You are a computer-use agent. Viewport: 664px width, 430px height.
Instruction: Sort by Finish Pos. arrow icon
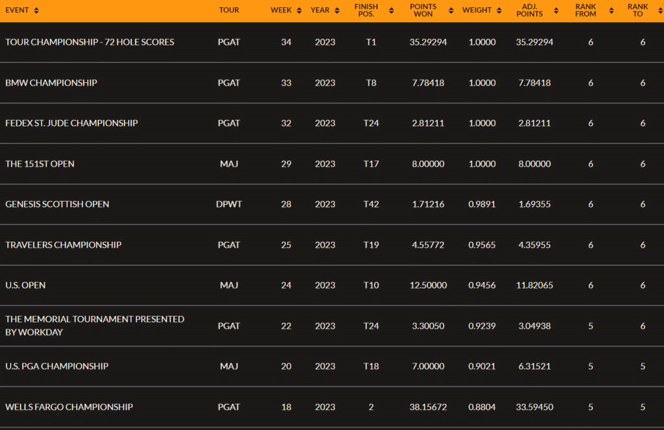pyautogui.click(x=391, y=10)
